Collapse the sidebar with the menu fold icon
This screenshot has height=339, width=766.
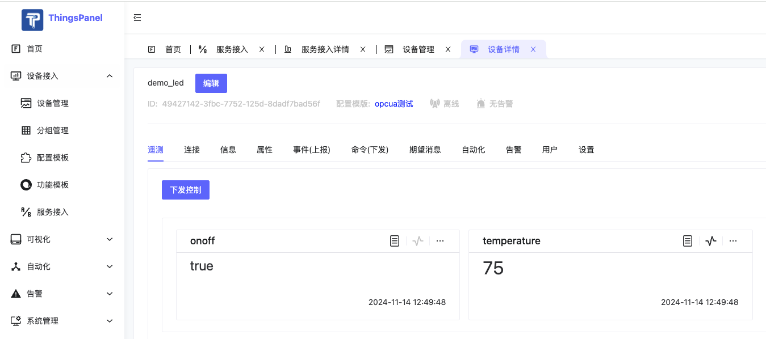[x=137, y=18]
